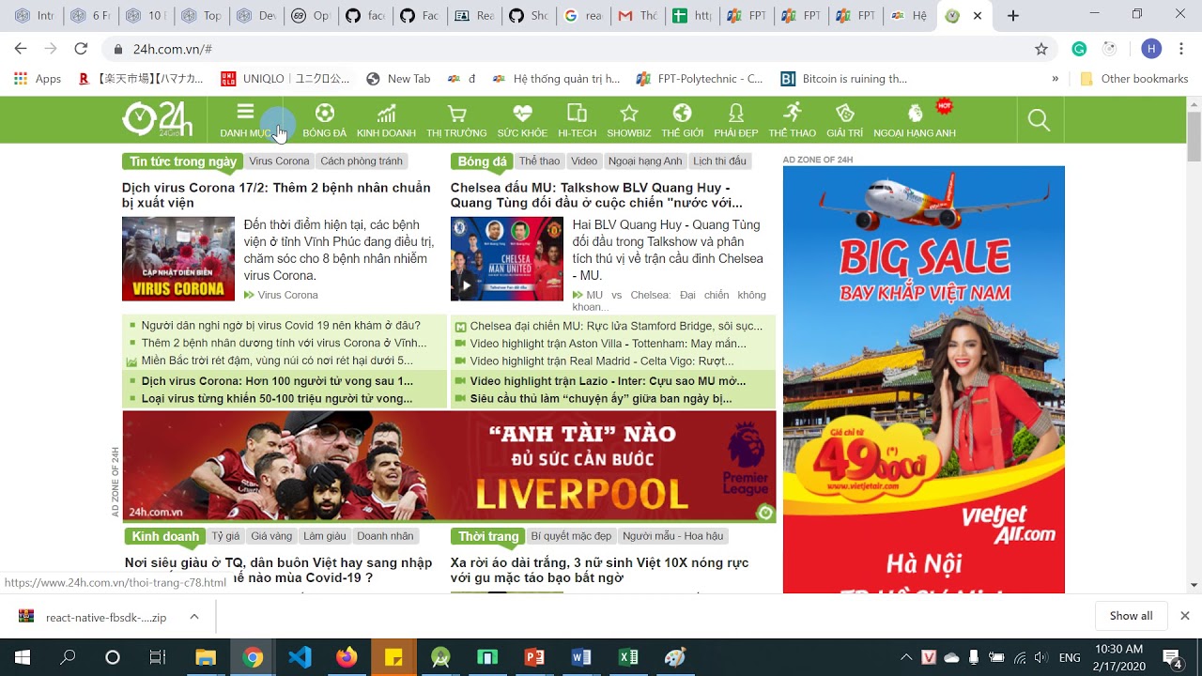This screenshot has height=676, width=1202.
Task: Open the Kinh Doanh chart icon section
Action: click(386, 120)
